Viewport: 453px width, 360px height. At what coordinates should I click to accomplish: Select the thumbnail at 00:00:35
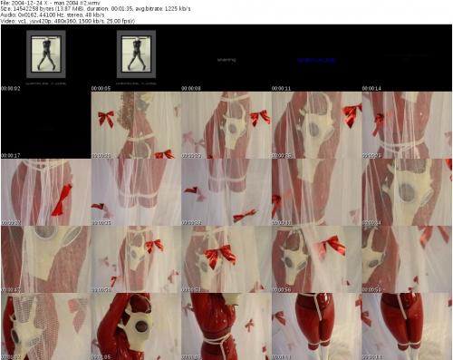tap(136, 192)
